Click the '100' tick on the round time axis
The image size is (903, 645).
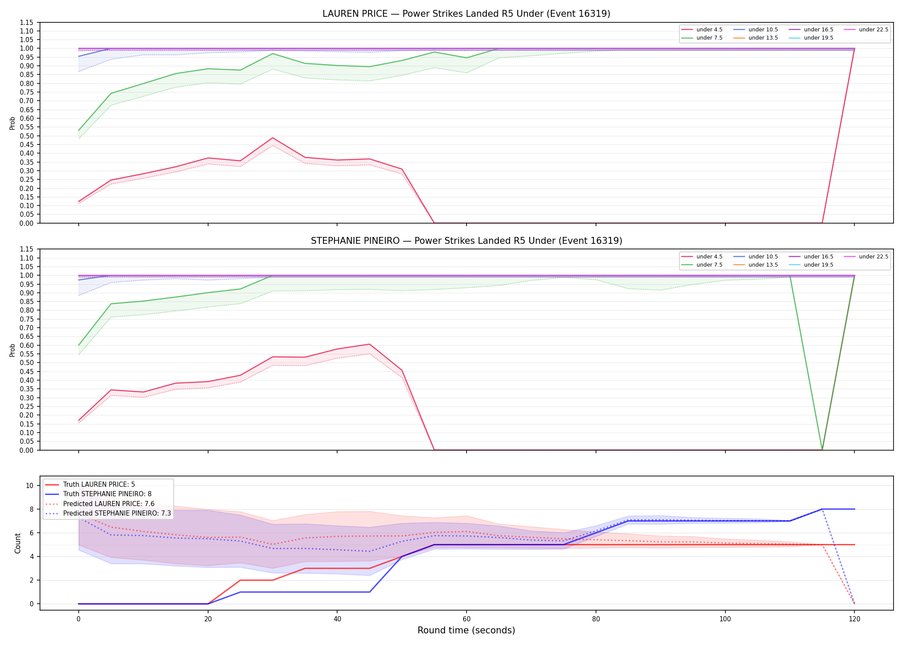click(x=725, y=619)
